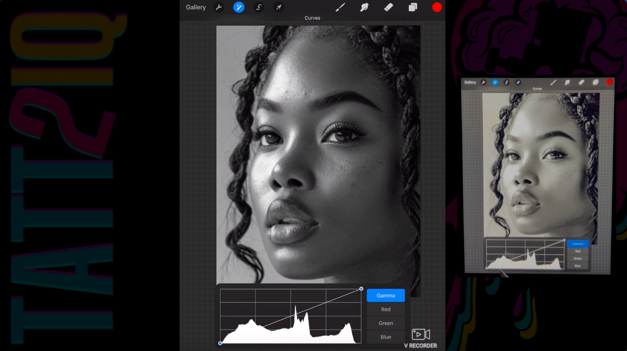
Task: Open the Gallery in the main Procreate window
Action: pos(196,7)
